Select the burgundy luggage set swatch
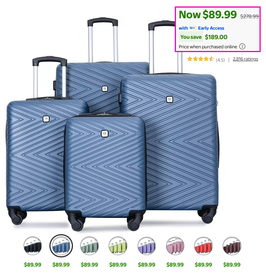 (x=232, y=246)
